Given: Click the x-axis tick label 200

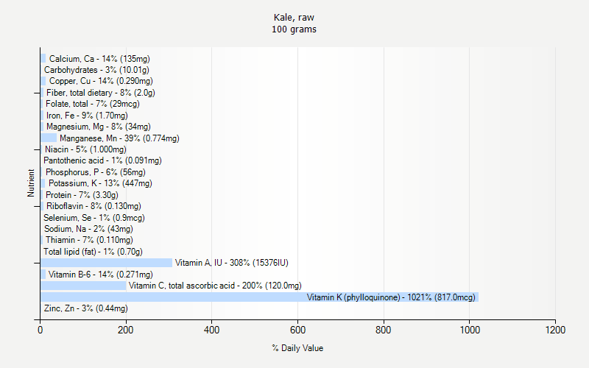Looking at the screenshot, I should (x=125, y=330).
